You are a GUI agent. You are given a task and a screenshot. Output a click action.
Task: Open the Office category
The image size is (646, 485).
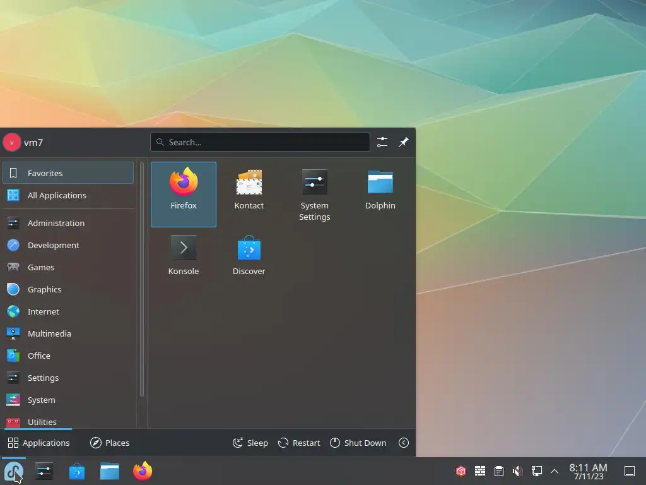[x=68, y=356]
